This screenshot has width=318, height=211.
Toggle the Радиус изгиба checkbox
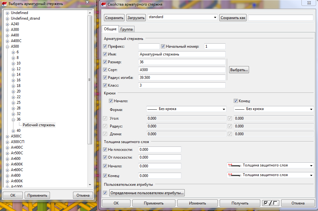click(x=105, y=77)
